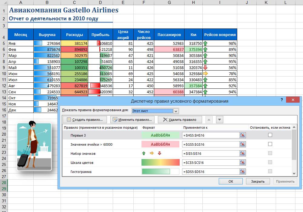The image size is (303, 212).
Task: Close the conditional formatting manager dialog
Action: (x=293, y=100)
